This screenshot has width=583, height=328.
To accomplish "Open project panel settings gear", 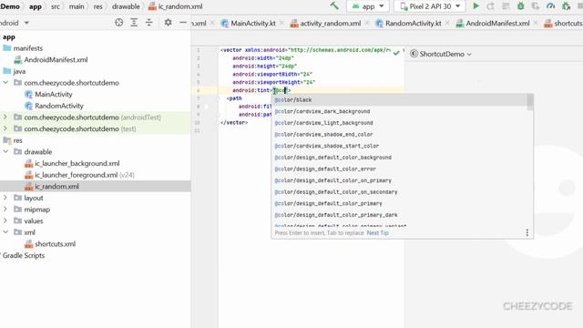I will click(x=168, y=22).
